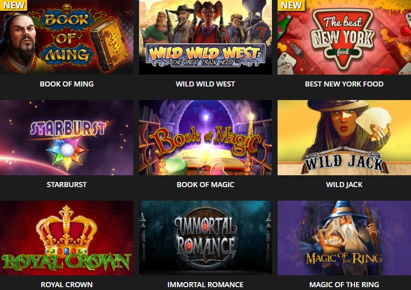The height and width of the screenshot is (290, 411).
Task: Click the BEST NEW YORK FOOD title
Action: click(x=344, y=84)
